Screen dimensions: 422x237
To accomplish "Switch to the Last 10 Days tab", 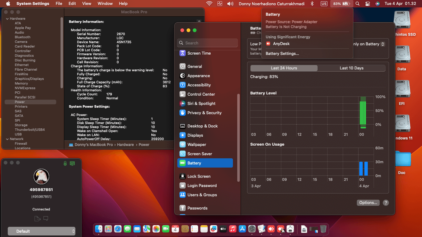I will click(x=352, y=68).
